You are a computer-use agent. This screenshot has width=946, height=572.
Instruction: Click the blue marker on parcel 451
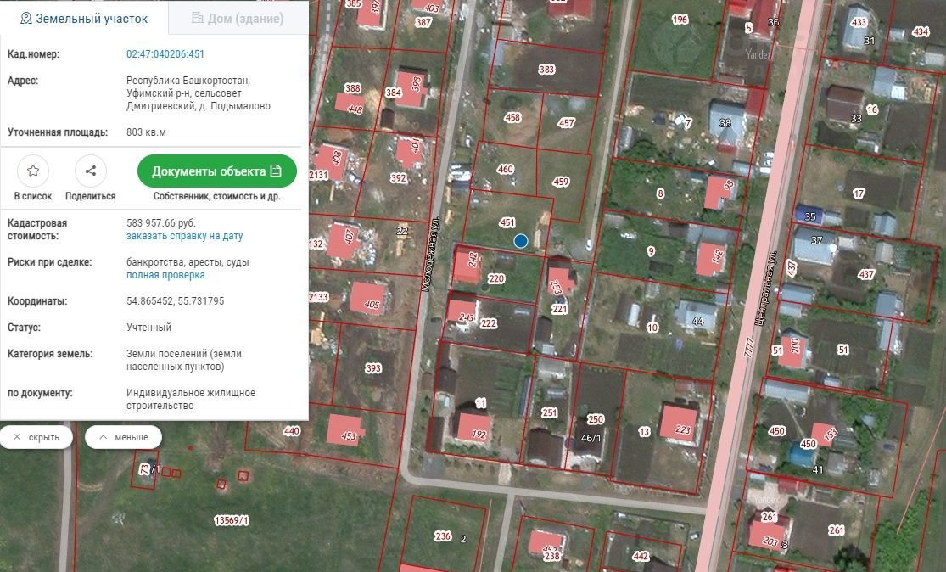coord(521,241)
